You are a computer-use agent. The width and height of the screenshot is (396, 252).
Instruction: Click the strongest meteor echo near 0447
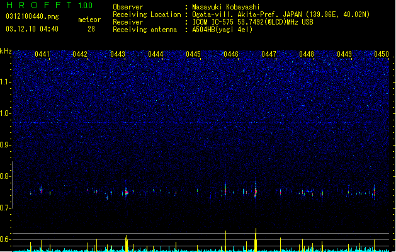click(256, 192)
